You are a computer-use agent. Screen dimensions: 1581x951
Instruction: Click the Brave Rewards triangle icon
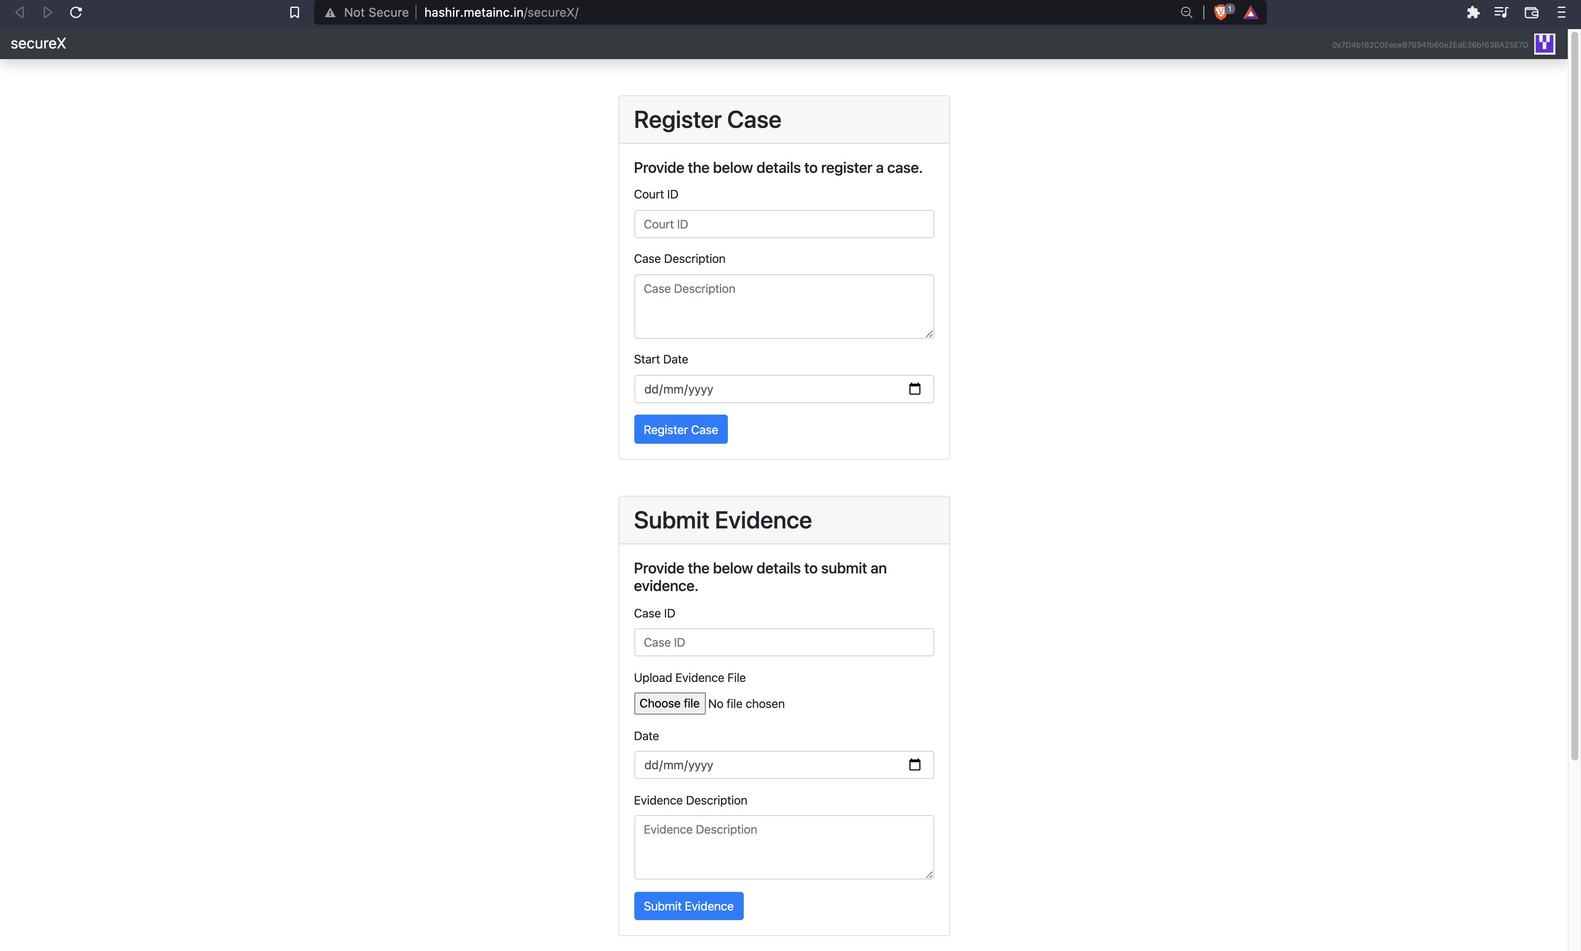1250,12
